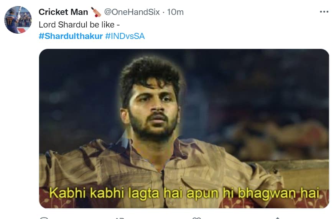The image size is (334, 219).
Task: Follow the #INDvsSA hashtag
Action: click(125, 36)
